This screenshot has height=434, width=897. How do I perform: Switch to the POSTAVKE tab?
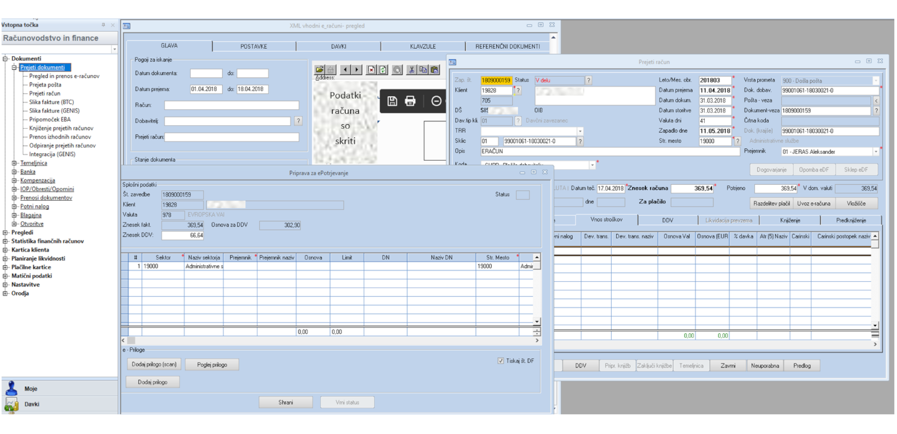pos(254,46)
